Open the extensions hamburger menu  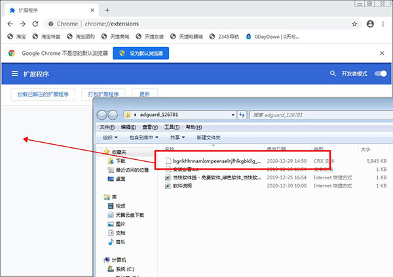pyautogui.click(x=15, y=74)
